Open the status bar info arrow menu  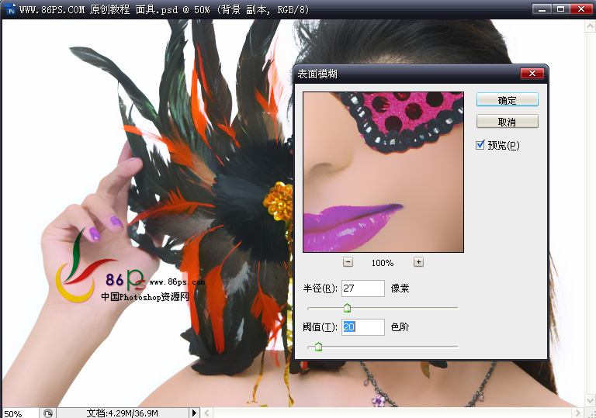tap(195, 413)
